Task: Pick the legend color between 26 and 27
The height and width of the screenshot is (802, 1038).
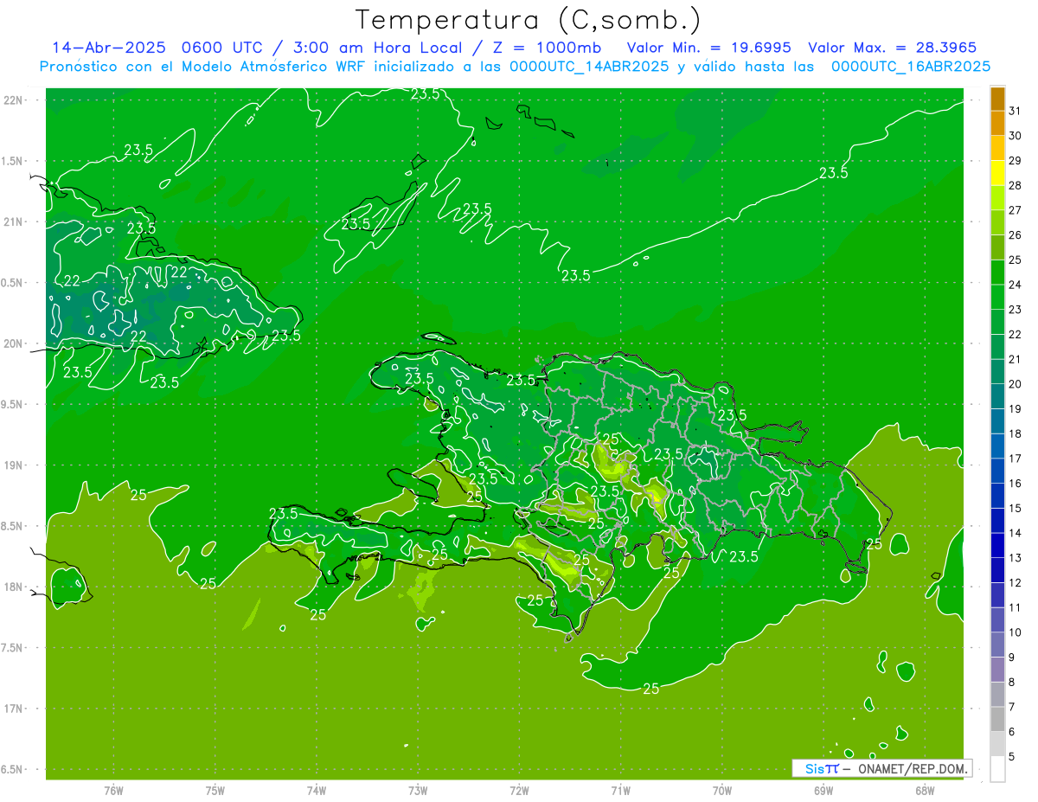Action: (x=997, y=223)
